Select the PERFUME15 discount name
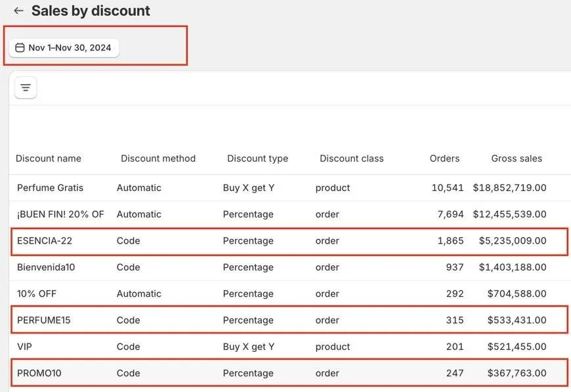The width and height of the screenshot is (571, 392). [44, 320]
